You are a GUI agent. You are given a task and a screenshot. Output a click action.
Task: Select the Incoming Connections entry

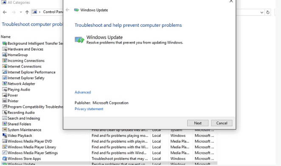pos(26,61)
